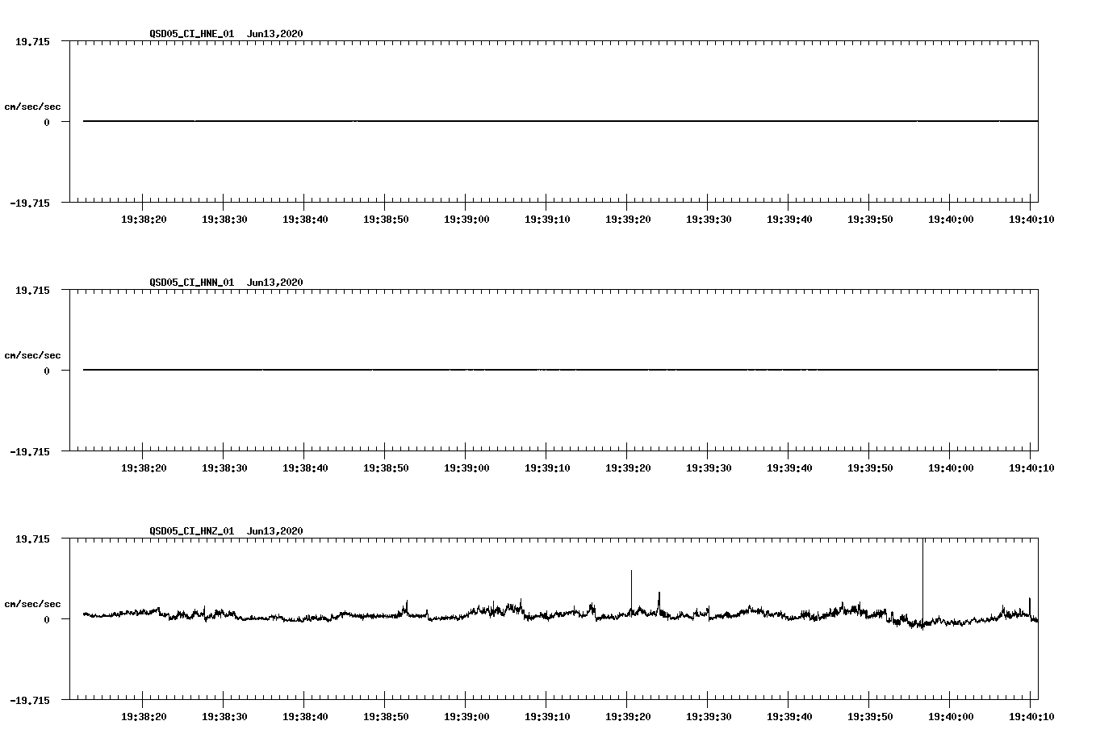1096x746 pixels.
Task: Click 19:39:30 time label under HNN plot
Action: pyautogui.click(x=709, y=468)
